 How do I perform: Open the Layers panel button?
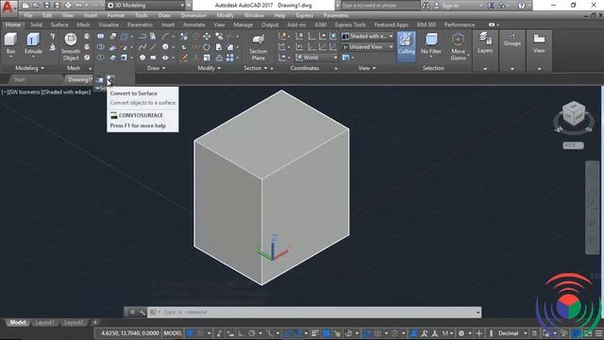485,43
